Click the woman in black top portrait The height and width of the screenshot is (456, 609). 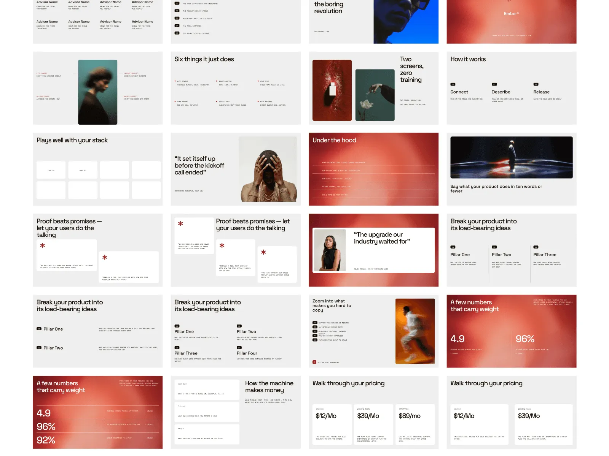pyautogui.click(x=329, y=250)
